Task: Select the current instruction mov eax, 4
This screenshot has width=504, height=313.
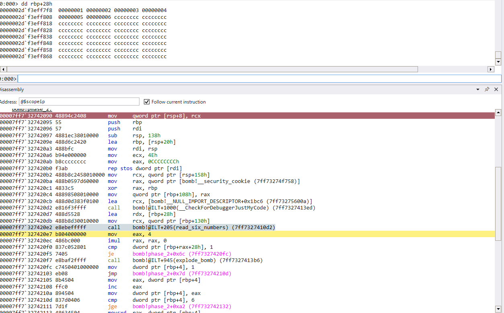Action: [161, 234]
